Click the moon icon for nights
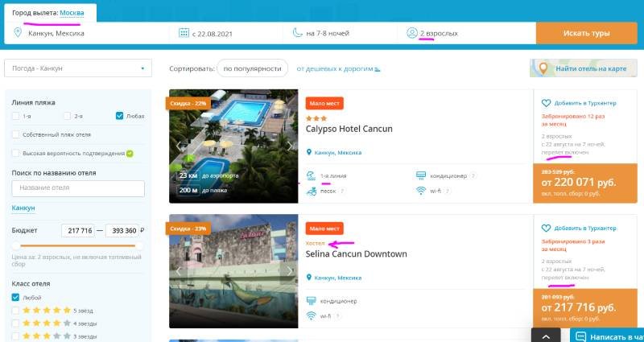This screenshot has height=342, width=644. [x=297, y=33]
